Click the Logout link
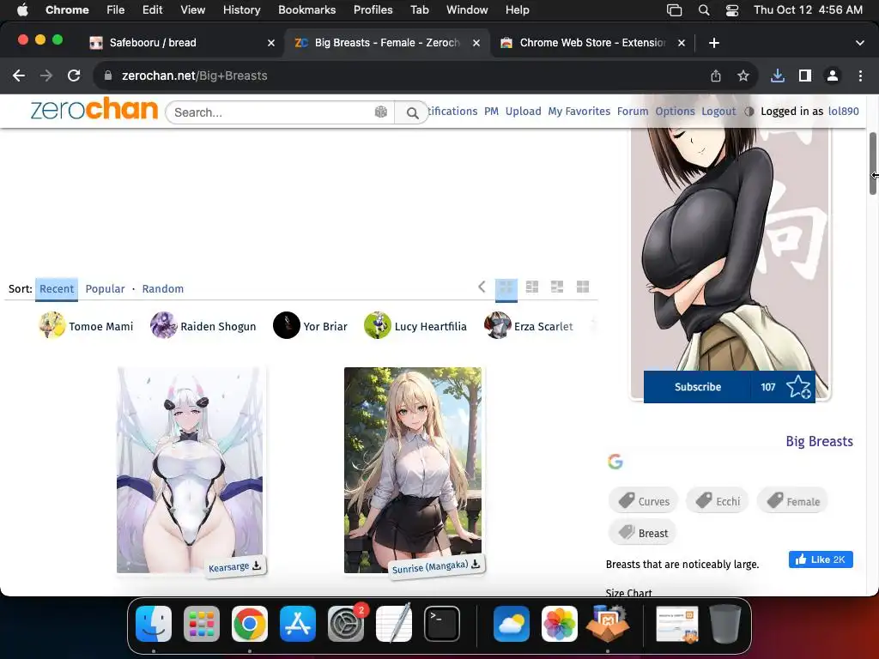The width and height of the screenshot is (879, 659). [x=718, y=111]
